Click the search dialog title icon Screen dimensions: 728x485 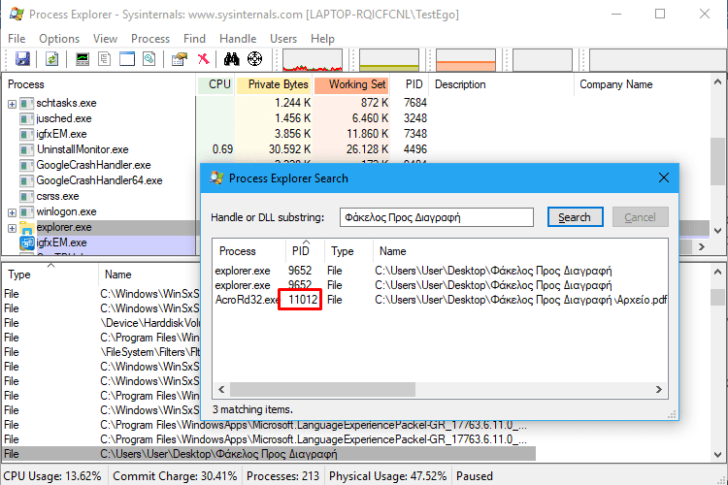pos(216,178)
